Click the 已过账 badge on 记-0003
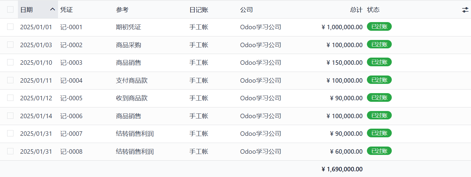This screenshot has width=471, height=177. (379, 62)
